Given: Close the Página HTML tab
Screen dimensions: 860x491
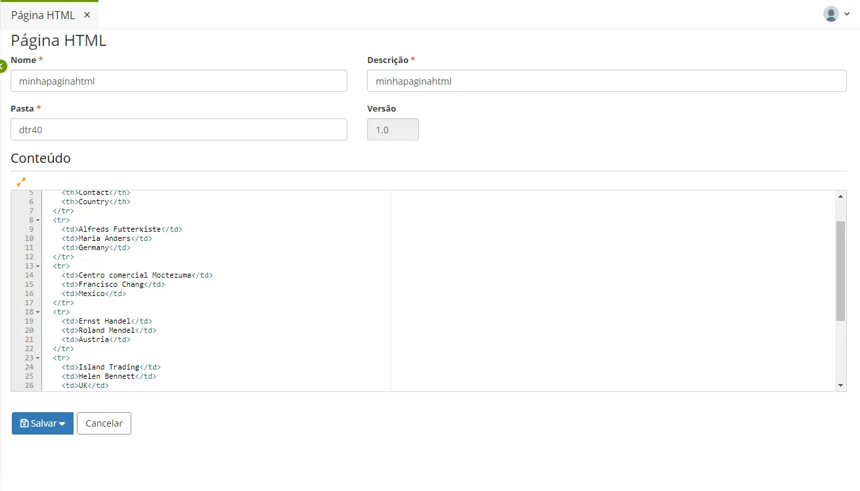Looking at the screenshot, I should click(87, 14).
